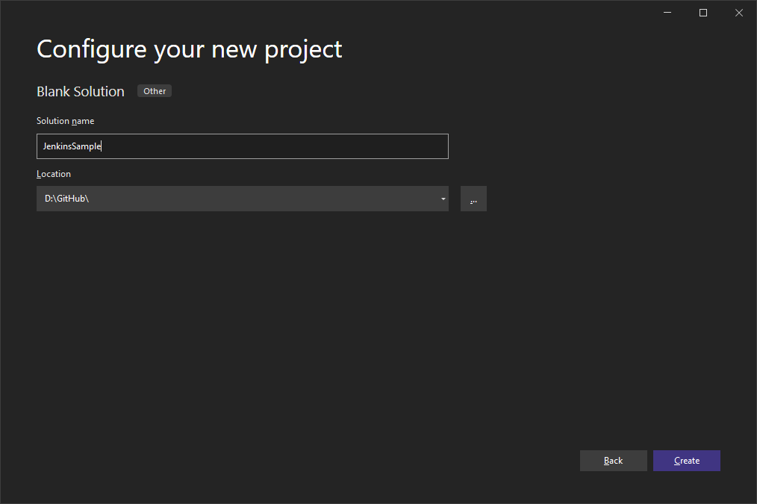Expand the Location dropdown arrow

443,199
